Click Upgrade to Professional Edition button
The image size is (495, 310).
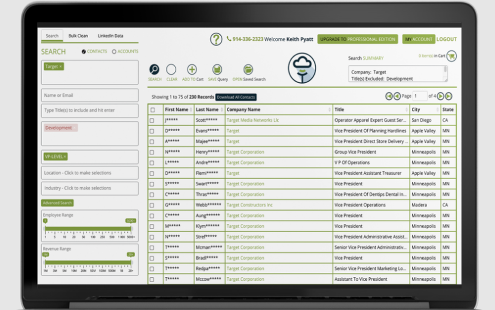point(358,39)
